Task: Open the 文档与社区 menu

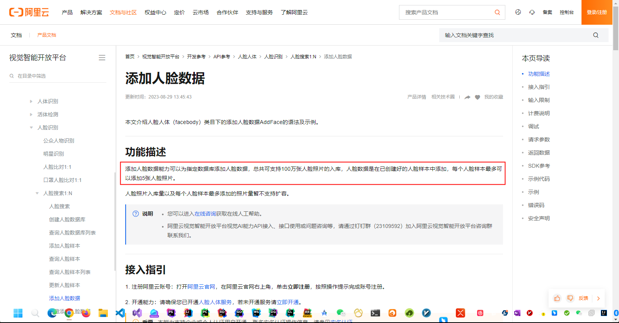Action: [123, 12]
